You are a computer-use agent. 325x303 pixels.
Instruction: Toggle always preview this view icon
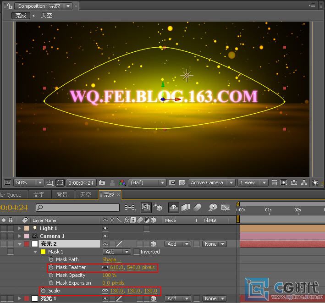click(8, 182)
